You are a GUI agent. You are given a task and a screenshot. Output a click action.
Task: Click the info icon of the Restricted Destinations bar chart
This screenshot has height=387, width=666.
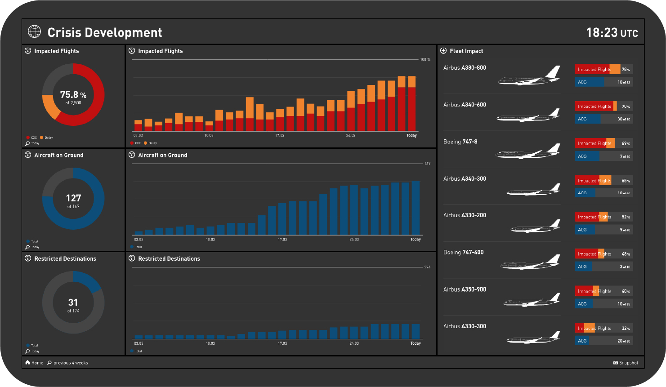point(132,258)
